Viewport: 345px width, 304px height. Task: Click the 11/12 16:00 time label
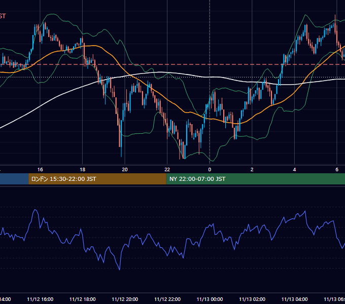pyautogui.click(x=40, y=299)
